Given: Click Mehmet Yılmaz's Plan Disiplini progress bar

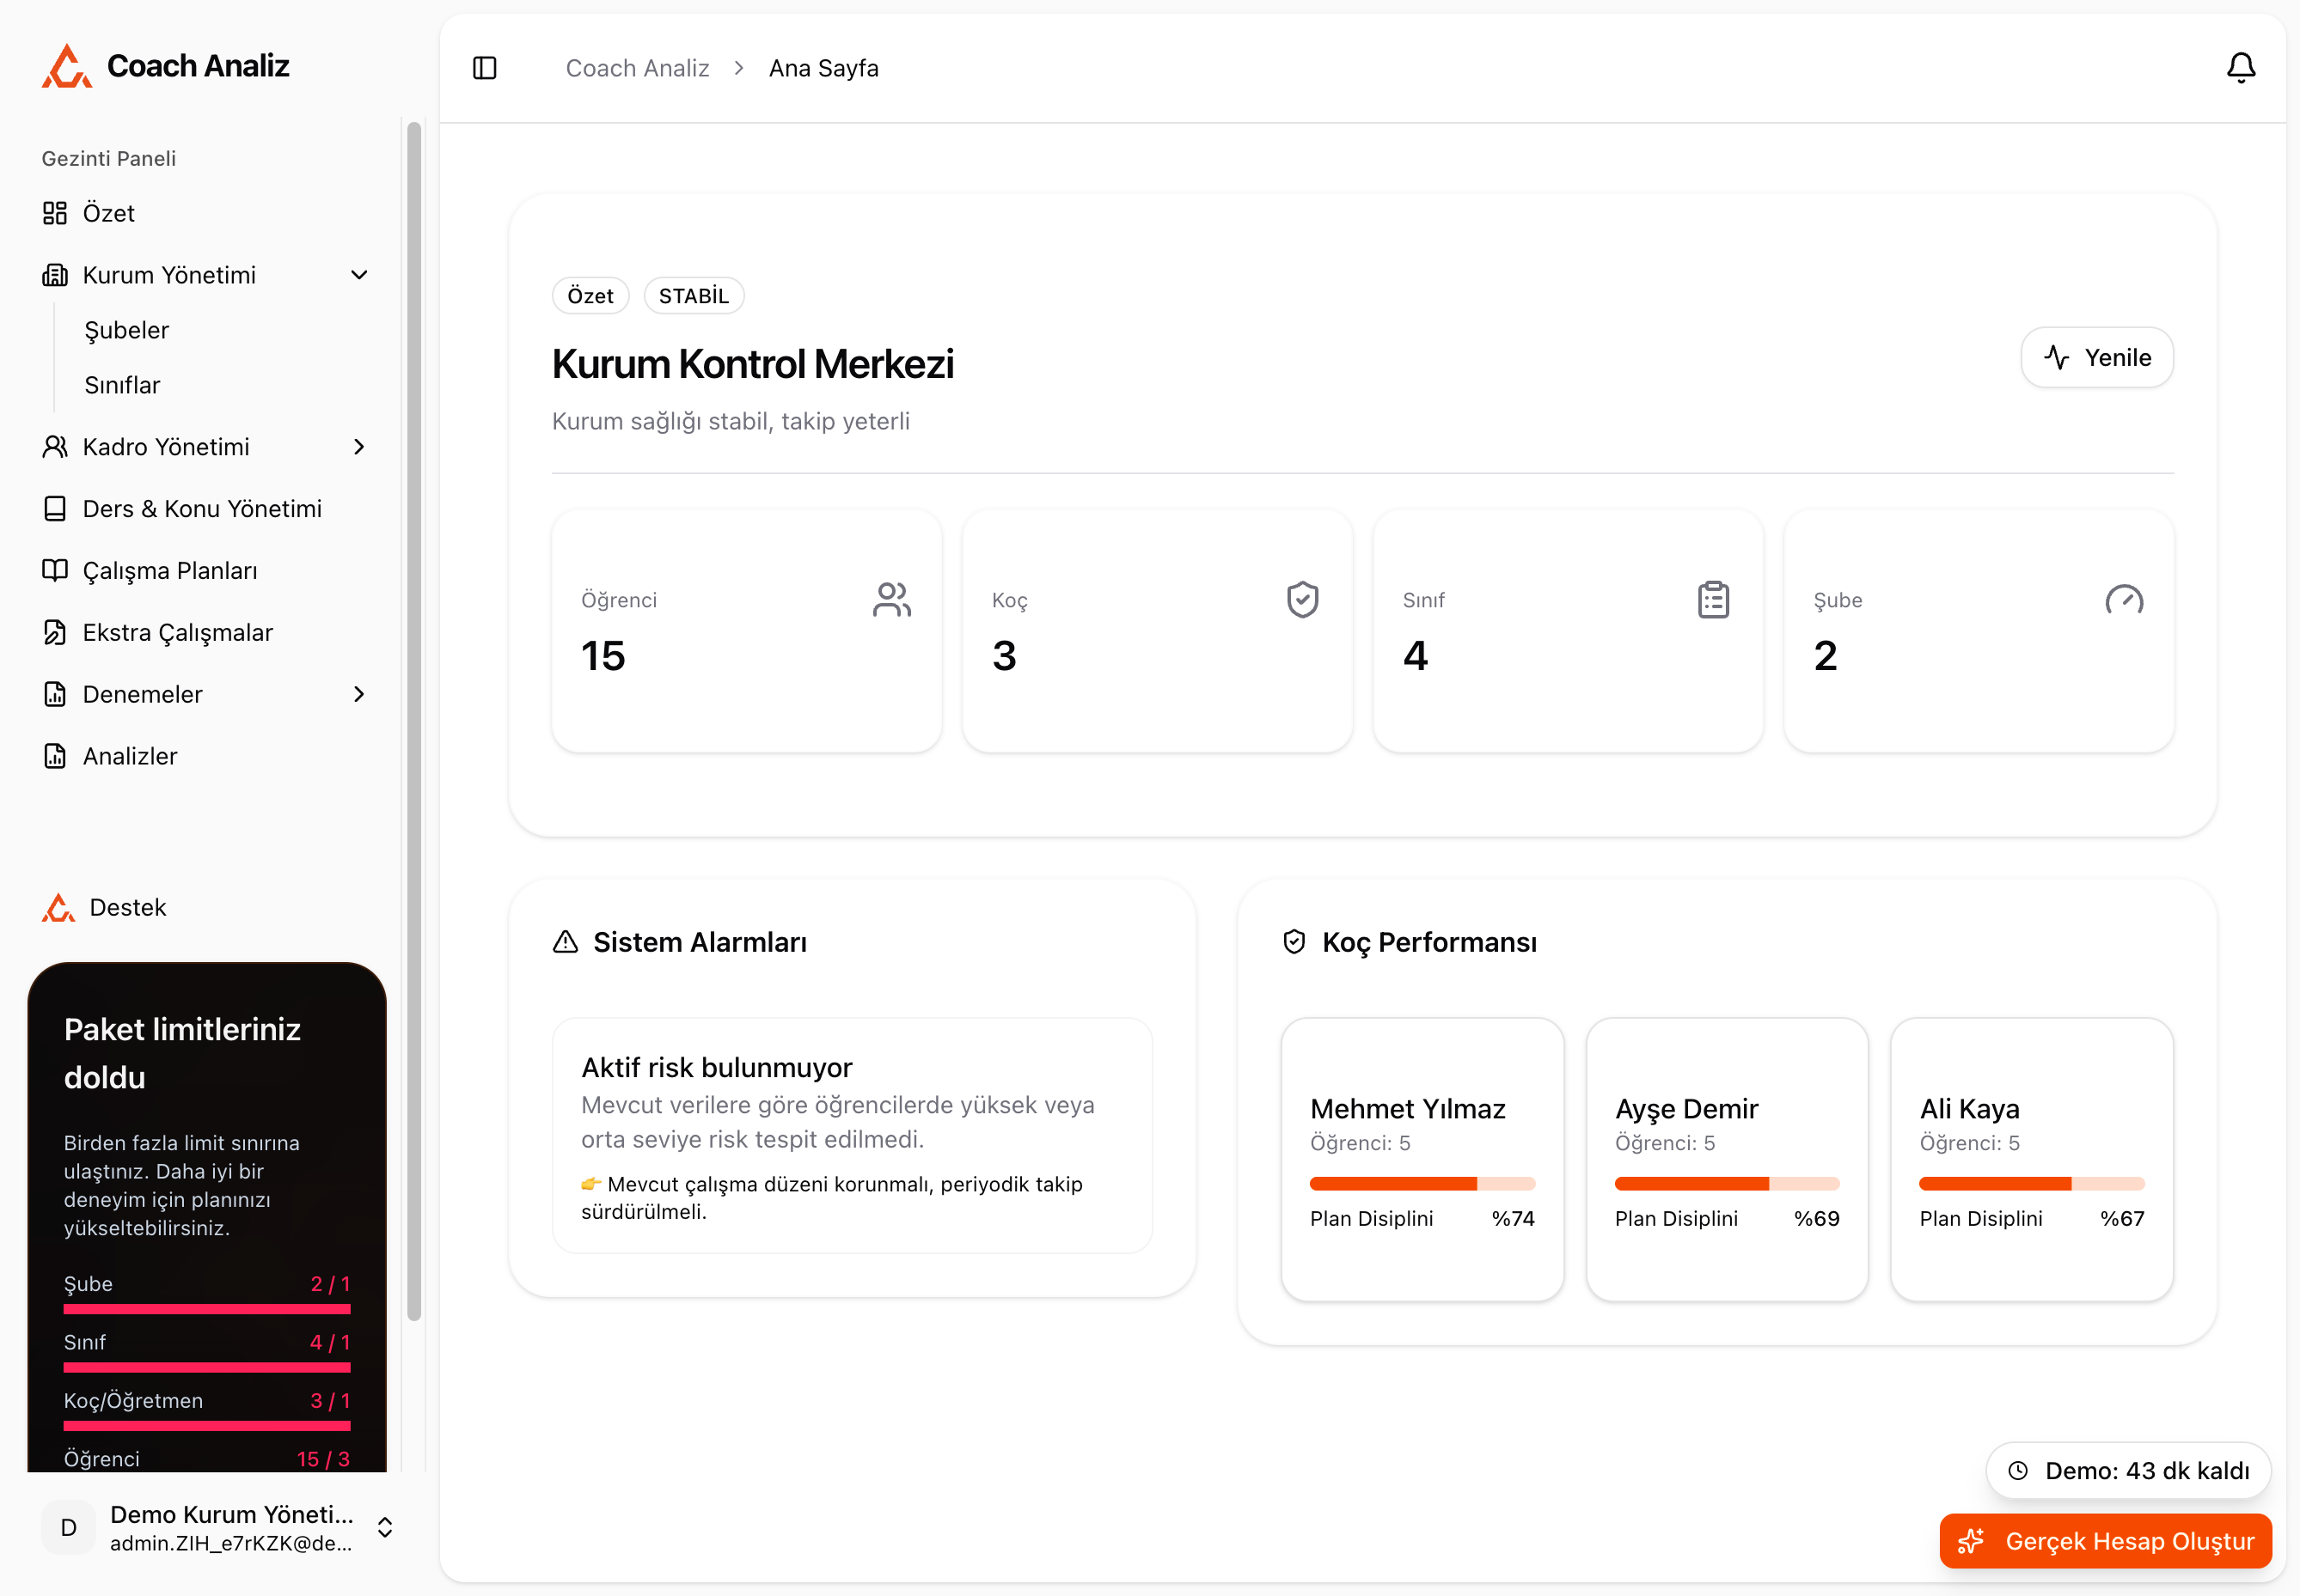Looking at the screenshot, I should tap(1422, 1184).
